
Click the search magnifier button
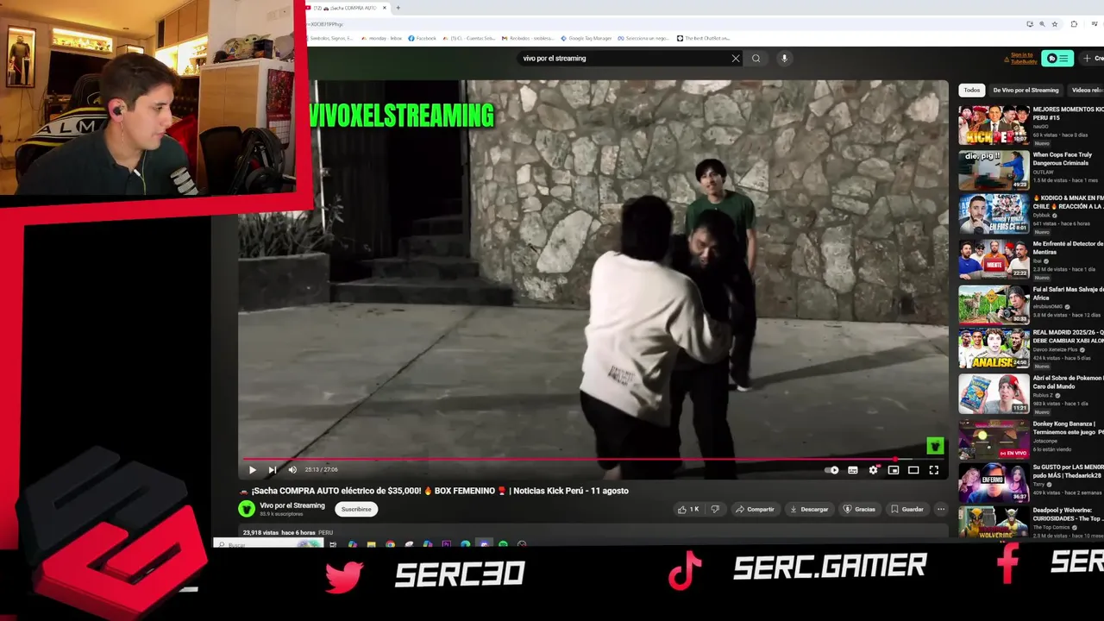click(756, 59)
